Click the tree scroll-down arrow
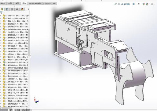The height and width of the screenshot is (111, 157). point(29,106)
